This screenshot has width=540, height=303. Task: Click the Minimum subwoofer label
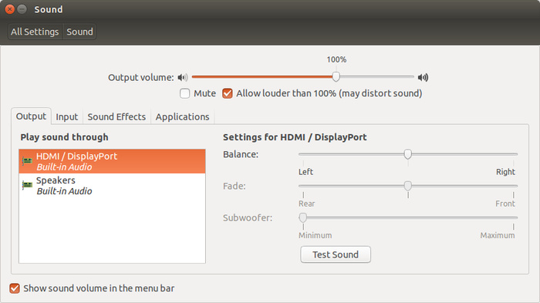coord(315,235)
